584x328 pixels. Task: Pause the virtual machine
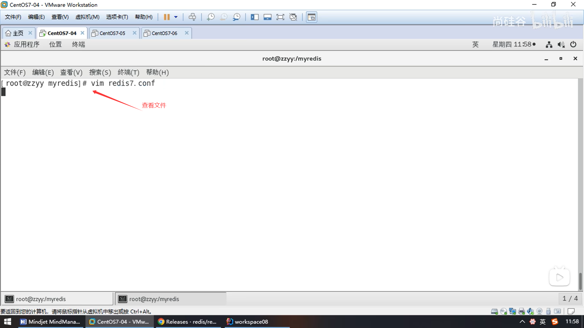coord(166,17)
